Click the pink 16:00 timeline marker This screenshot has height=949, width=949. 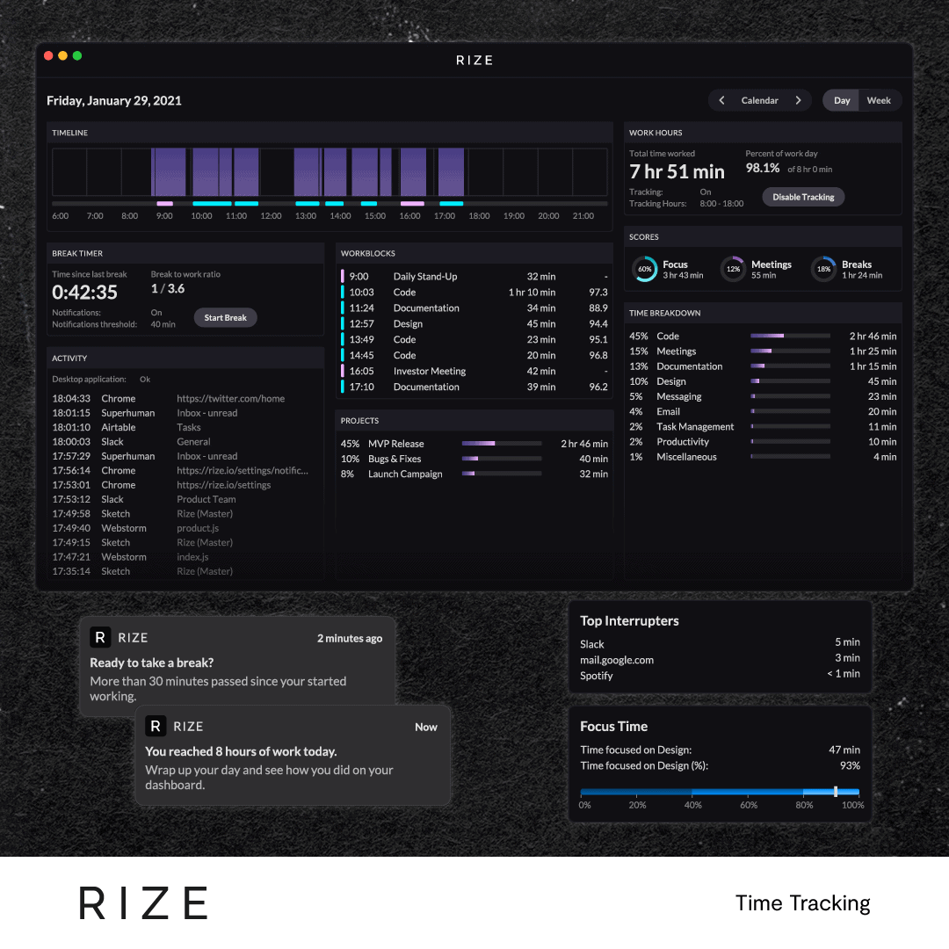(x=412, y=203)
